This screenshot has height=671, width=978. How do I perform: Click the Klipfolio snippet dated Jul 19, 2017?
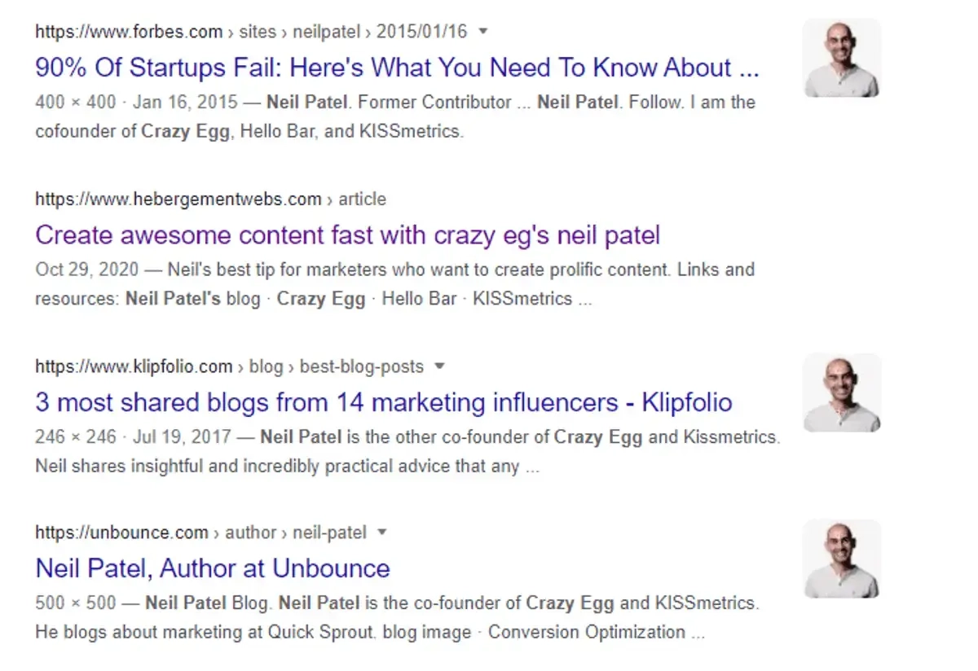point(407,451)
